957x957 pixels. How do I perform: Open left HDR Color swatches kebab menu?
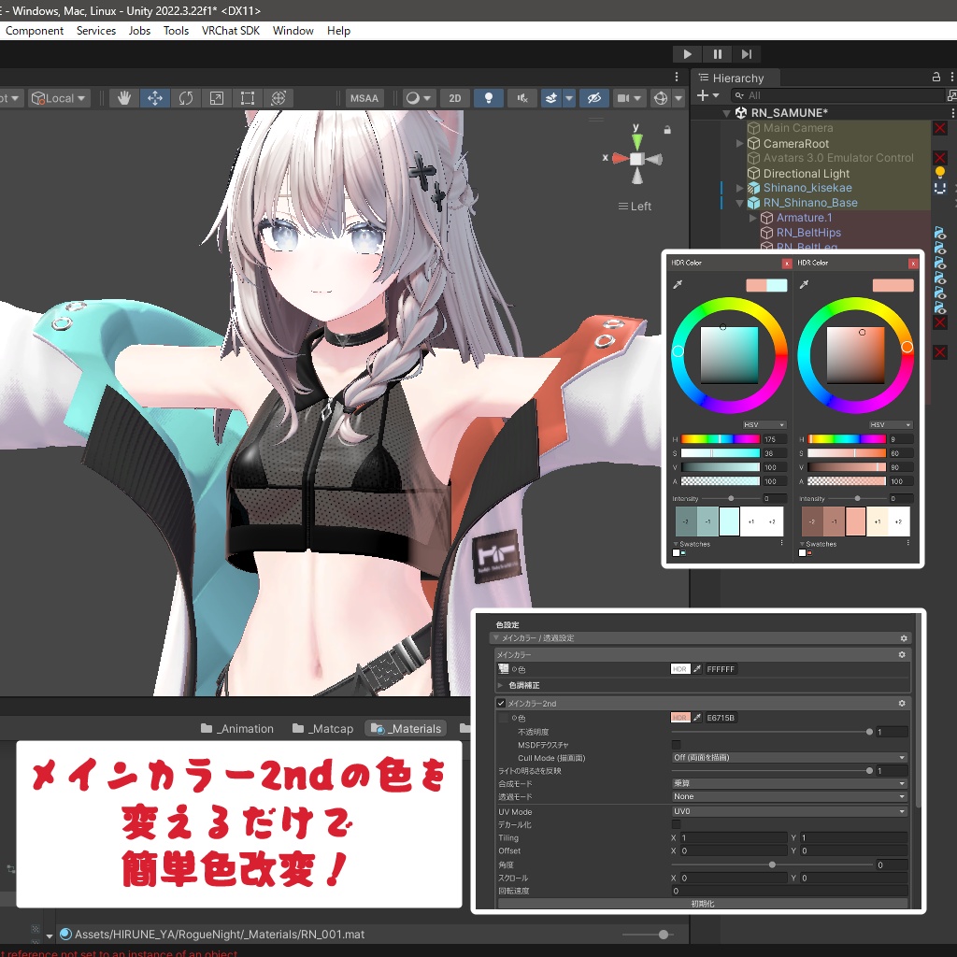pos(782,543)
